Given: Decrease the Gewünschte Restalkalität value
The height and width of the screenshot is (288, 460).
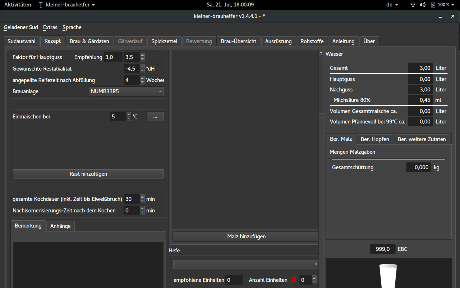Looking at the screenshot, I should pos(143,71).
